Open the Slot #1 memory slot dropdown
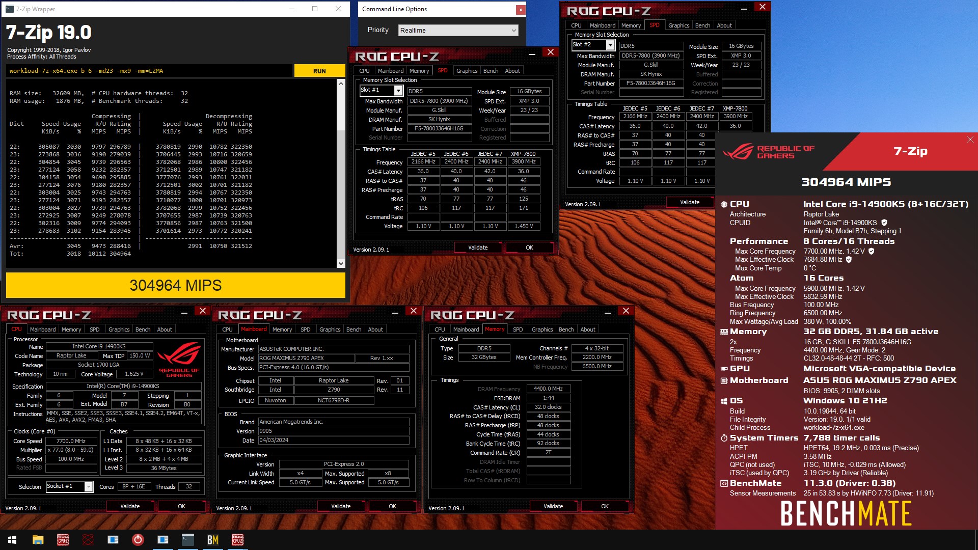Viewport: 978px width, 550px height. pos(381,90)
